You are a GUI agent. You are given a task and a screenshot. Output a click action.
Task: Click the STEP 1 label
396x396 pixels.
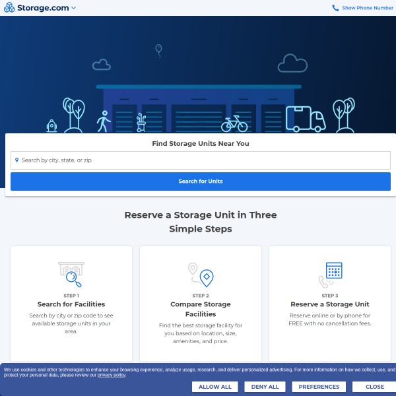pos(71,296)
